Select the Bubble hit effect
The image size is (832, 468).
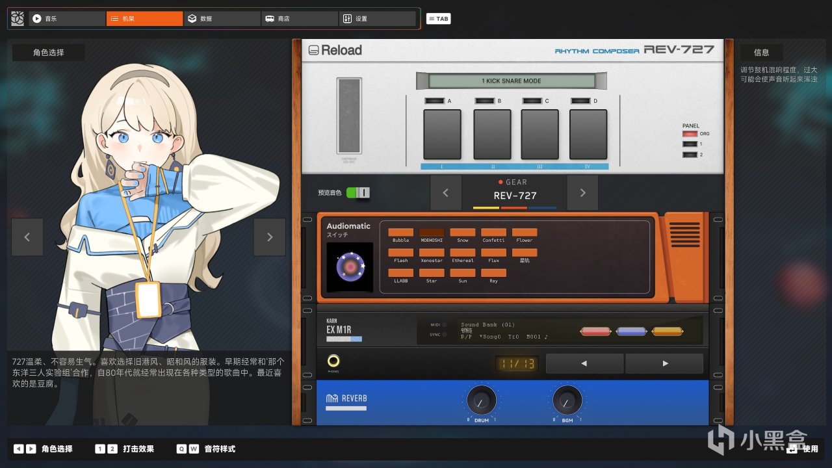click(401, 232)
